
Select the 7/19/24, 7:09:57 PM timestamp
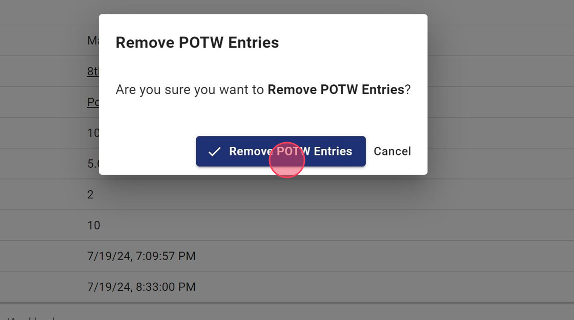tap(141, 256)
